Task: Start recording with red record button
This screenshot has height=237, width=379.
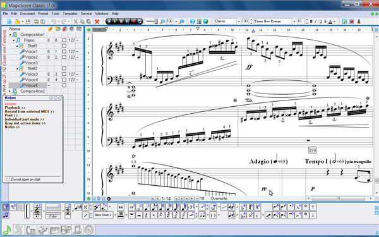Action: point(134,21)
